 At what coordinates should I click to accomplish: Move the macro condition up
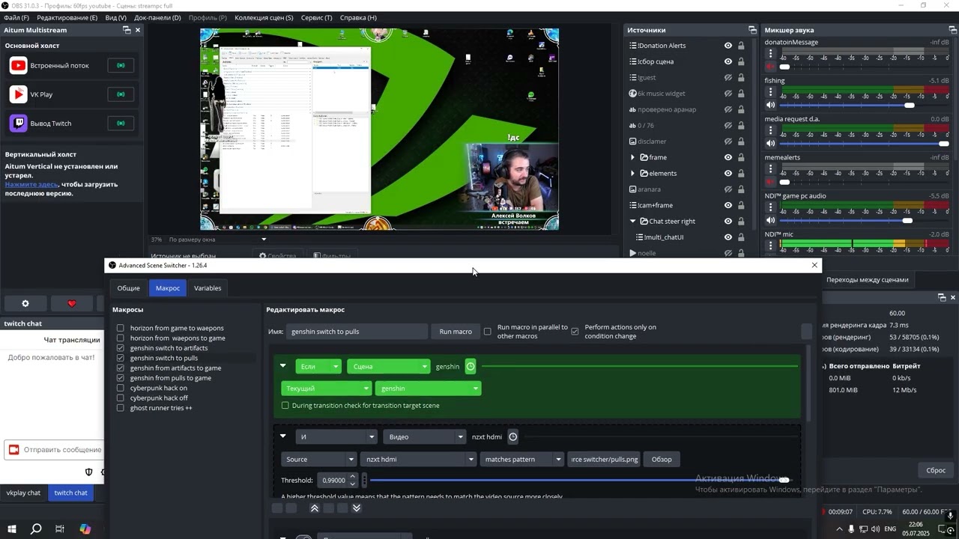click(x=315, y=508)
